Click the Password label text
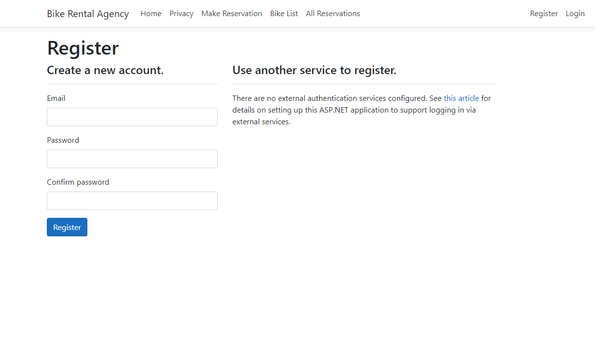This screenshot has height=346, width=595. pos(63,140)
